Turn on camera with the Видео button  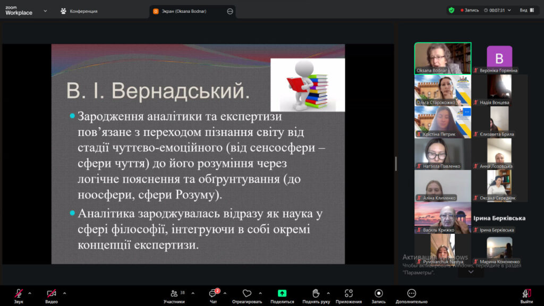[52, 293]
